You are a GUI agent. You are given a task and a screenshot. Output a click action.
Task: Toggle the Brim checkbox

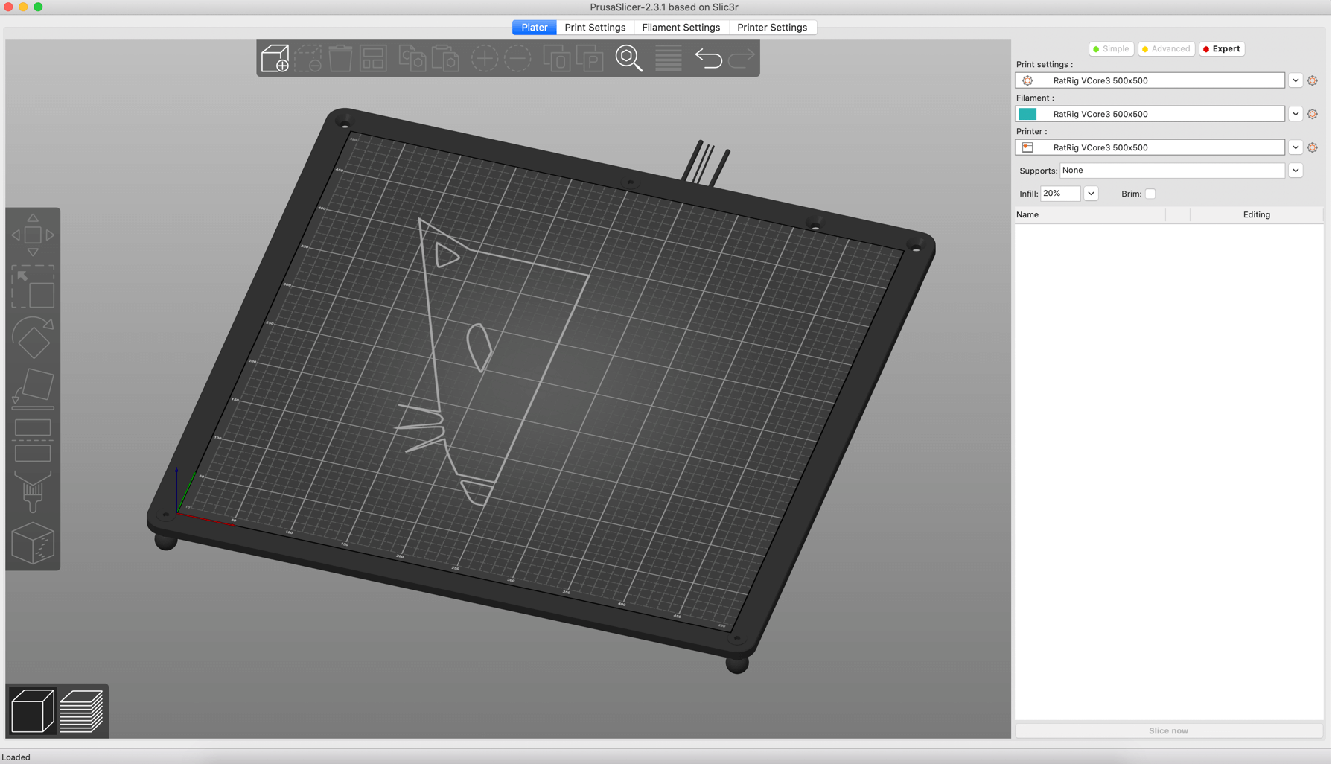(x=1150, y=194)
